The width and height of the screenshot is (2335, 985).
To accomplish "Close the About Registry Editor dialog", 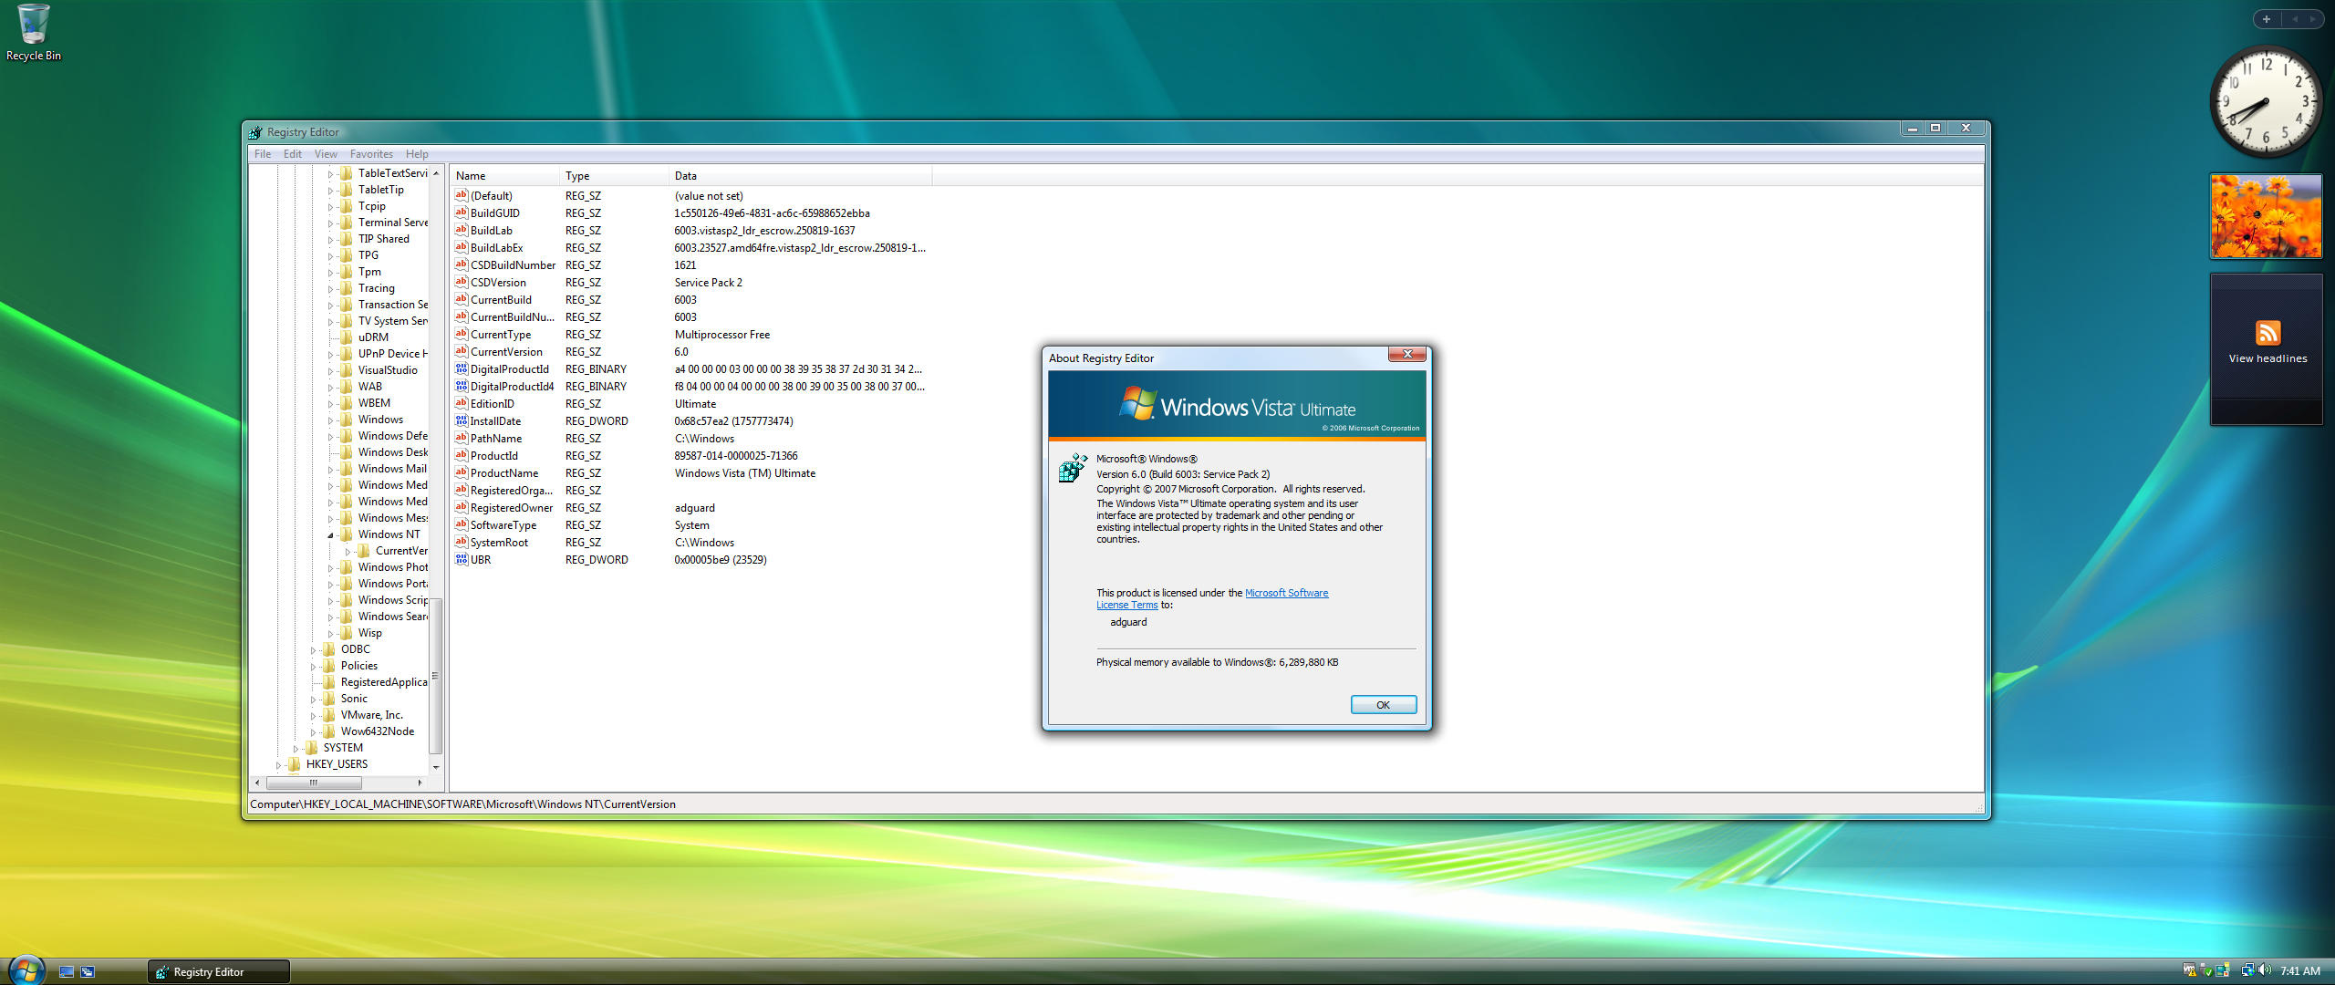I will point(1407,354).
